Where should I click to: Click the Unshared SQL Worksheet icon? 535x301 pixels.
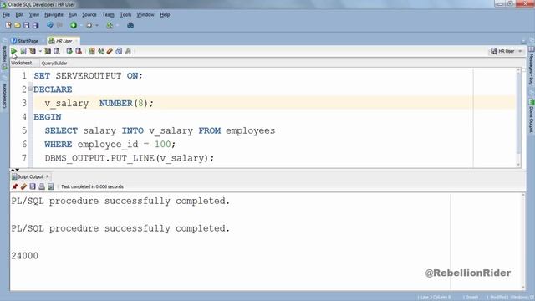[92, 51]
